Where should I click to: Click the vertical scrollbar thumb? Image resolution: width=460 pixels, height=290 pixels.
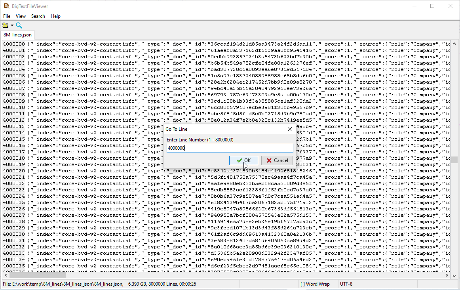[454, 160]
